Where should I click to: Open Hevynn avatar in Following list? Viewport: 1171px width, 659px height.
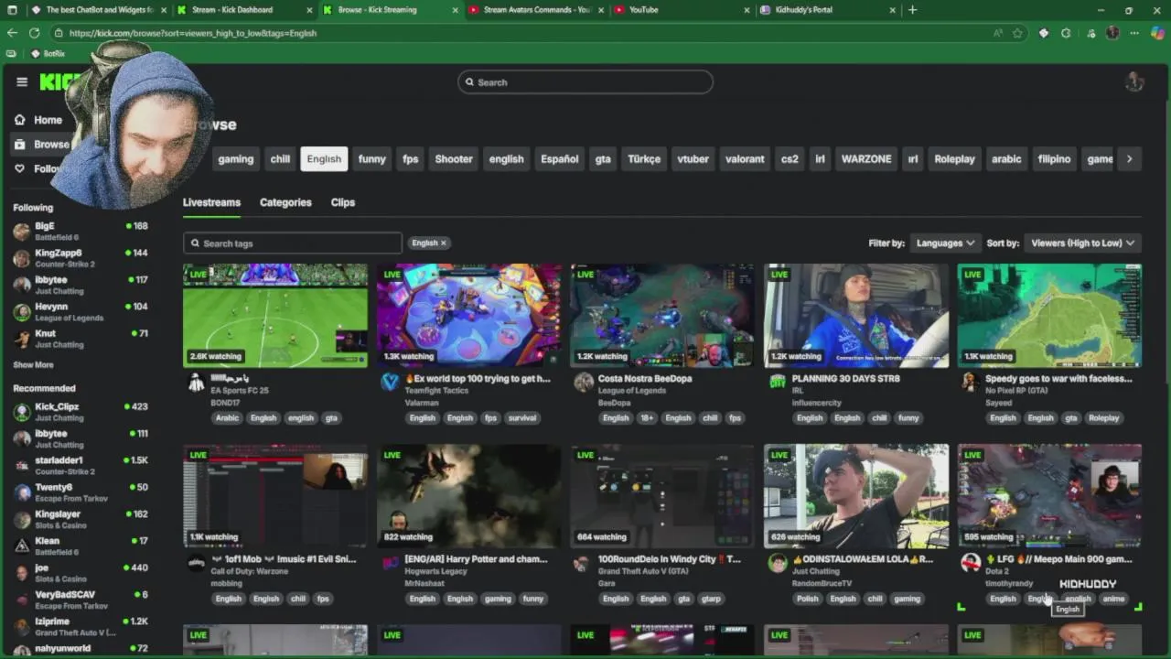(x=22, y=312)
